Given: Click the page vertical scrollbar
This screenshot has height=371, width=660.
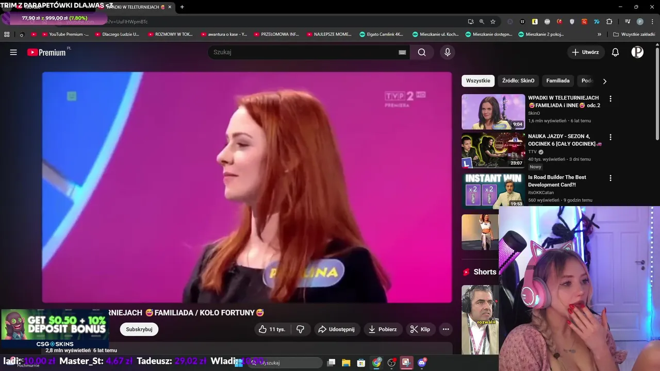Looking at the screenshot, I should coord(657,93).
